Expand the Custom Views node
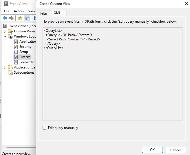Image resolution: width=190 pixels, height=155 pixels. pos(5,32)
